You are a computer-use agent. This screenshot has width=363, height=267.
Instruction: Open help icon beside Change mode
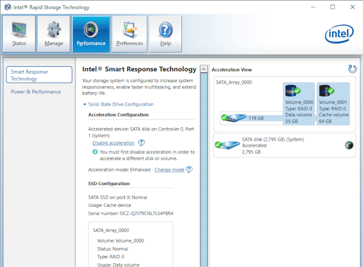tap(189, 169)
